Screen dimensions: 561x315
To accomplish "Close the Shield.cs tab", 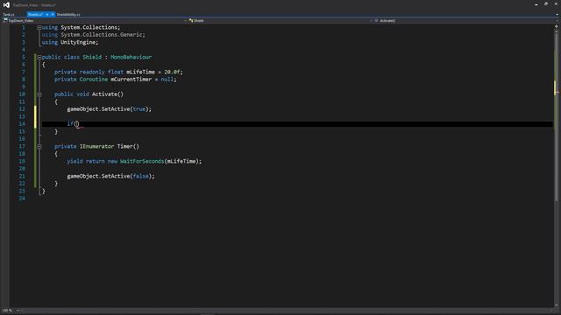I will tap(53, 15).
